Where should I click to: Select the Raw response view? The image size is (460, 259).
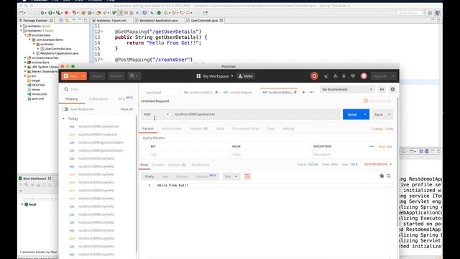pyautogui.click(x=165, y=176)
